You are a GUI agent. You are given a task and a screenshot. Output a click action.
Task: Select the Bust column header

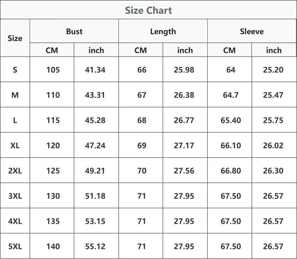[74, 32]
